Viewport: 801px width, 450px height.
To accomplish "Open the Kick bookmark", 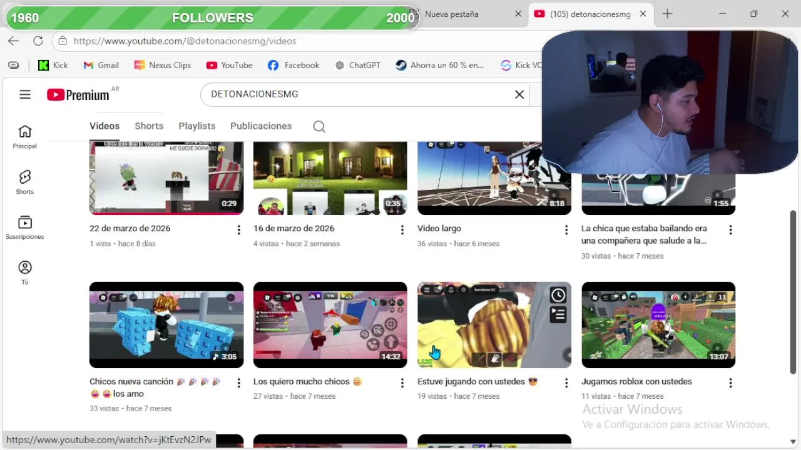I will click(x=53, y=65).
